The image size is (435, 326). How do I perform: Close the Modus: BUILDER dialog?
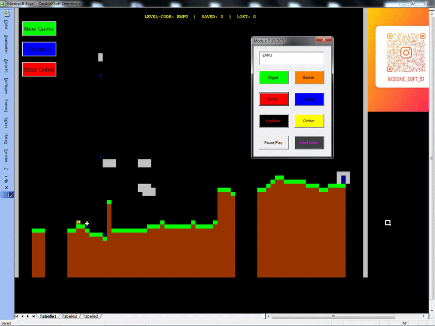pos(324,40)
